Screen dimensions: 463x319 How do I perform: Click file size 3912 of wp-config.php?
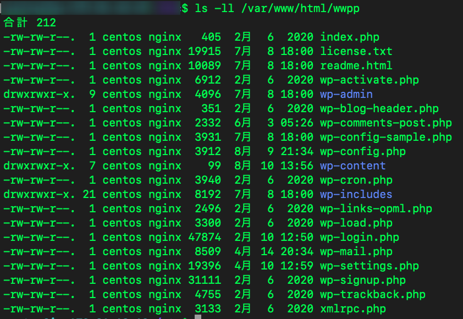[x=208, y=152]
